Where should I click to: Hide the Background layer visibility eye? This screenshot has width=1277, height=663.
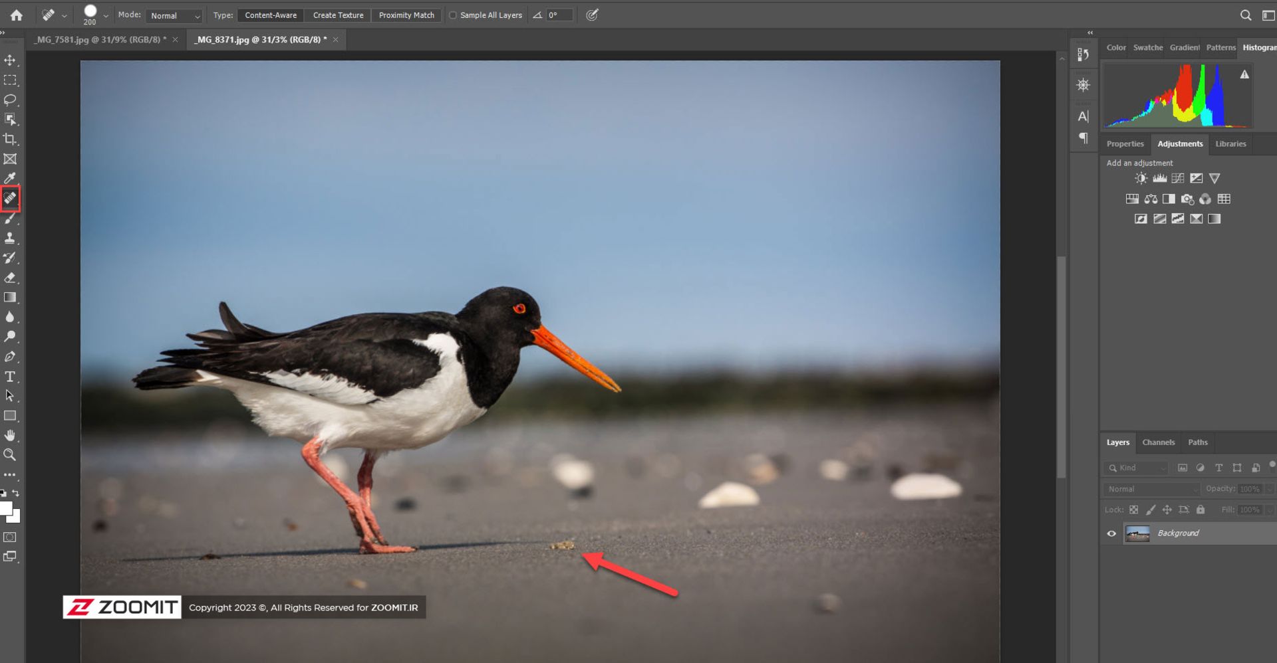(1111, 533)
